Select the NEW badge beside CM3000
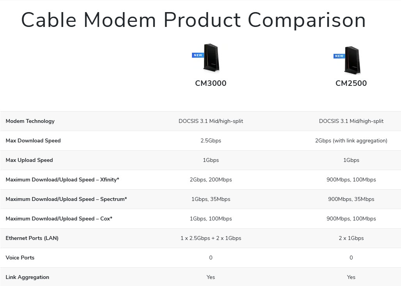 (198, 55)
